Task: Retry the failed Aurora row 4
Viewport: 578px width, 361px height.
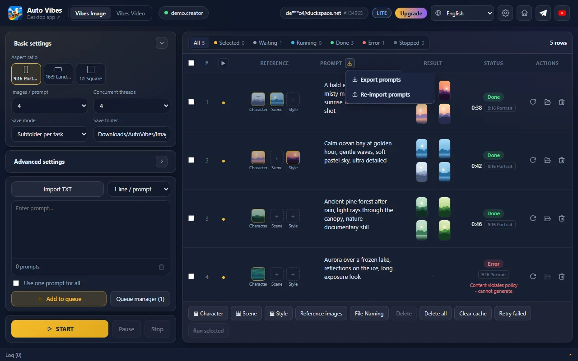Action: (533, 277)
